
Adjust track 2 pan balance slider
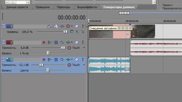tap(48, 53)
